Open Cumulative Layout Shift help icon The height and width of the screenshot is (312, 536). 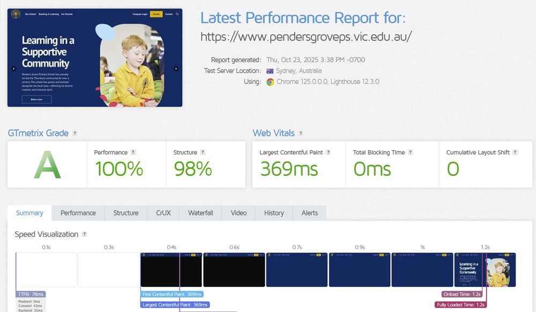coord(515,152)
